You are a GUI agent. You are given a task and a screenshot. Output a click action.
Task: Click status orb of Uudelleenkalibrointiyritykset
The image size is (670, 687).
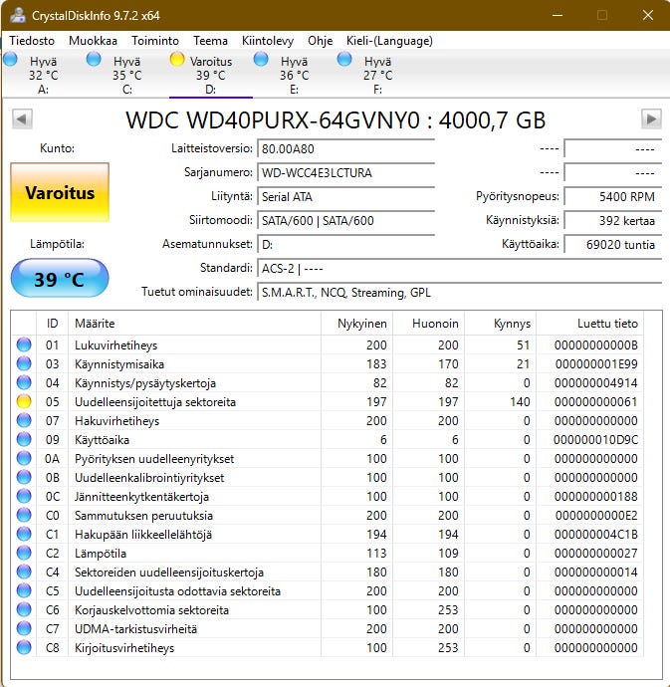click(24, 477)
